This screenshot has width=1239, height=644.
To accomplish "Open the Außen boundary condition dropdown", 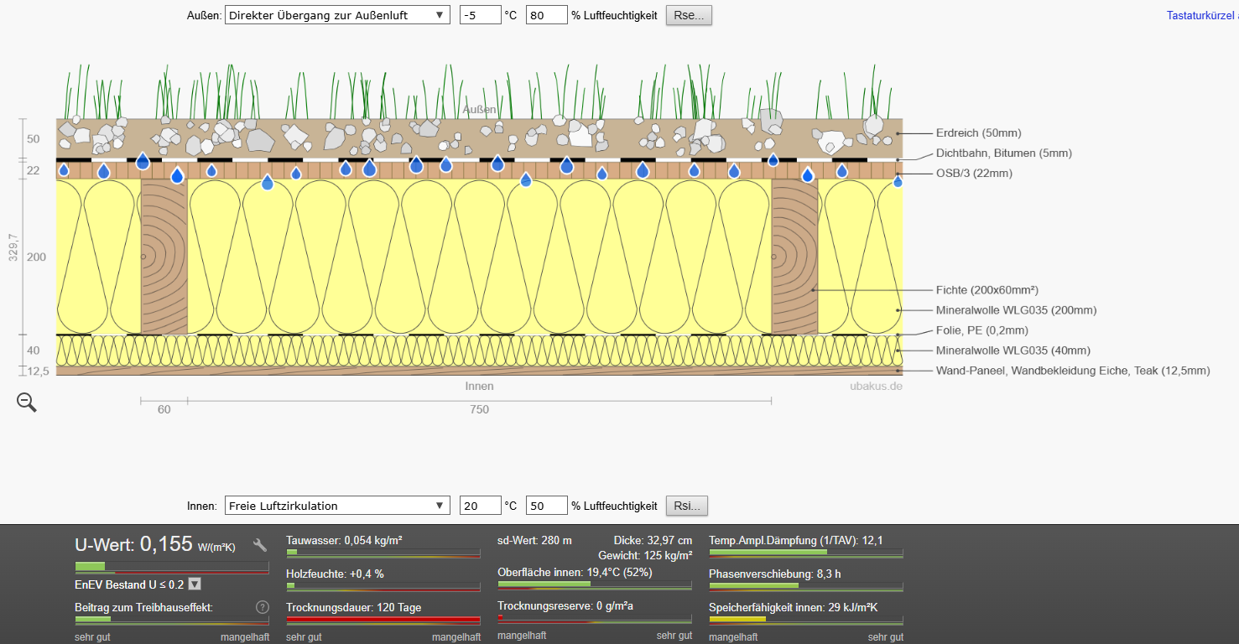I will click(338, 15).
